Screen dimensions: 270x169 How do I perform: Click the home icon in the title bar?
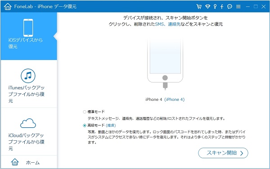click(x=8, y=7)
